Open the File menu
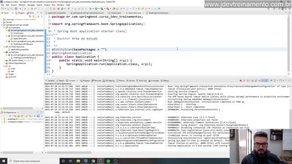The height and width of the screenshot is (164, 292). (2, 5)
